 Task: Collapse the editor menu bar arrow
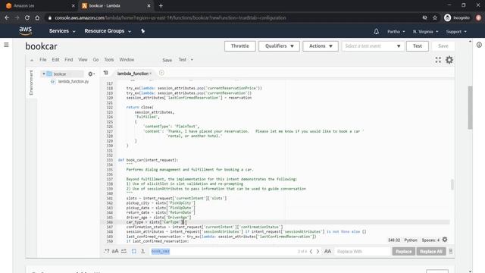pos(32,60)
